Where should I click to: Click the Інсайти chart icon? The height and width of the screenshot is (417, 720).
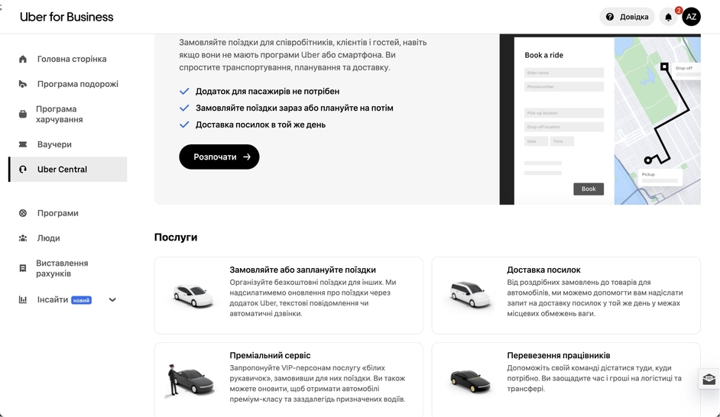click(23, 299)
